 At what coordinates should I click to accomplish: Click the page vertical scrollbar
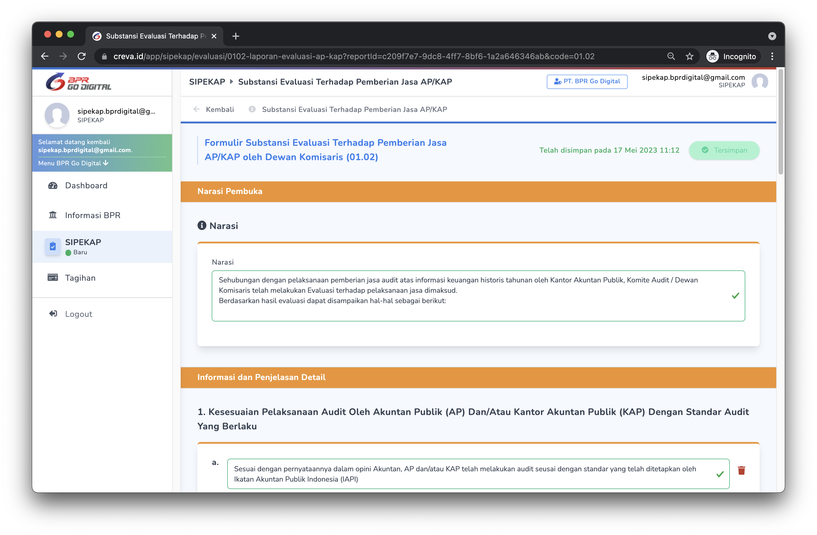point(781,122)
